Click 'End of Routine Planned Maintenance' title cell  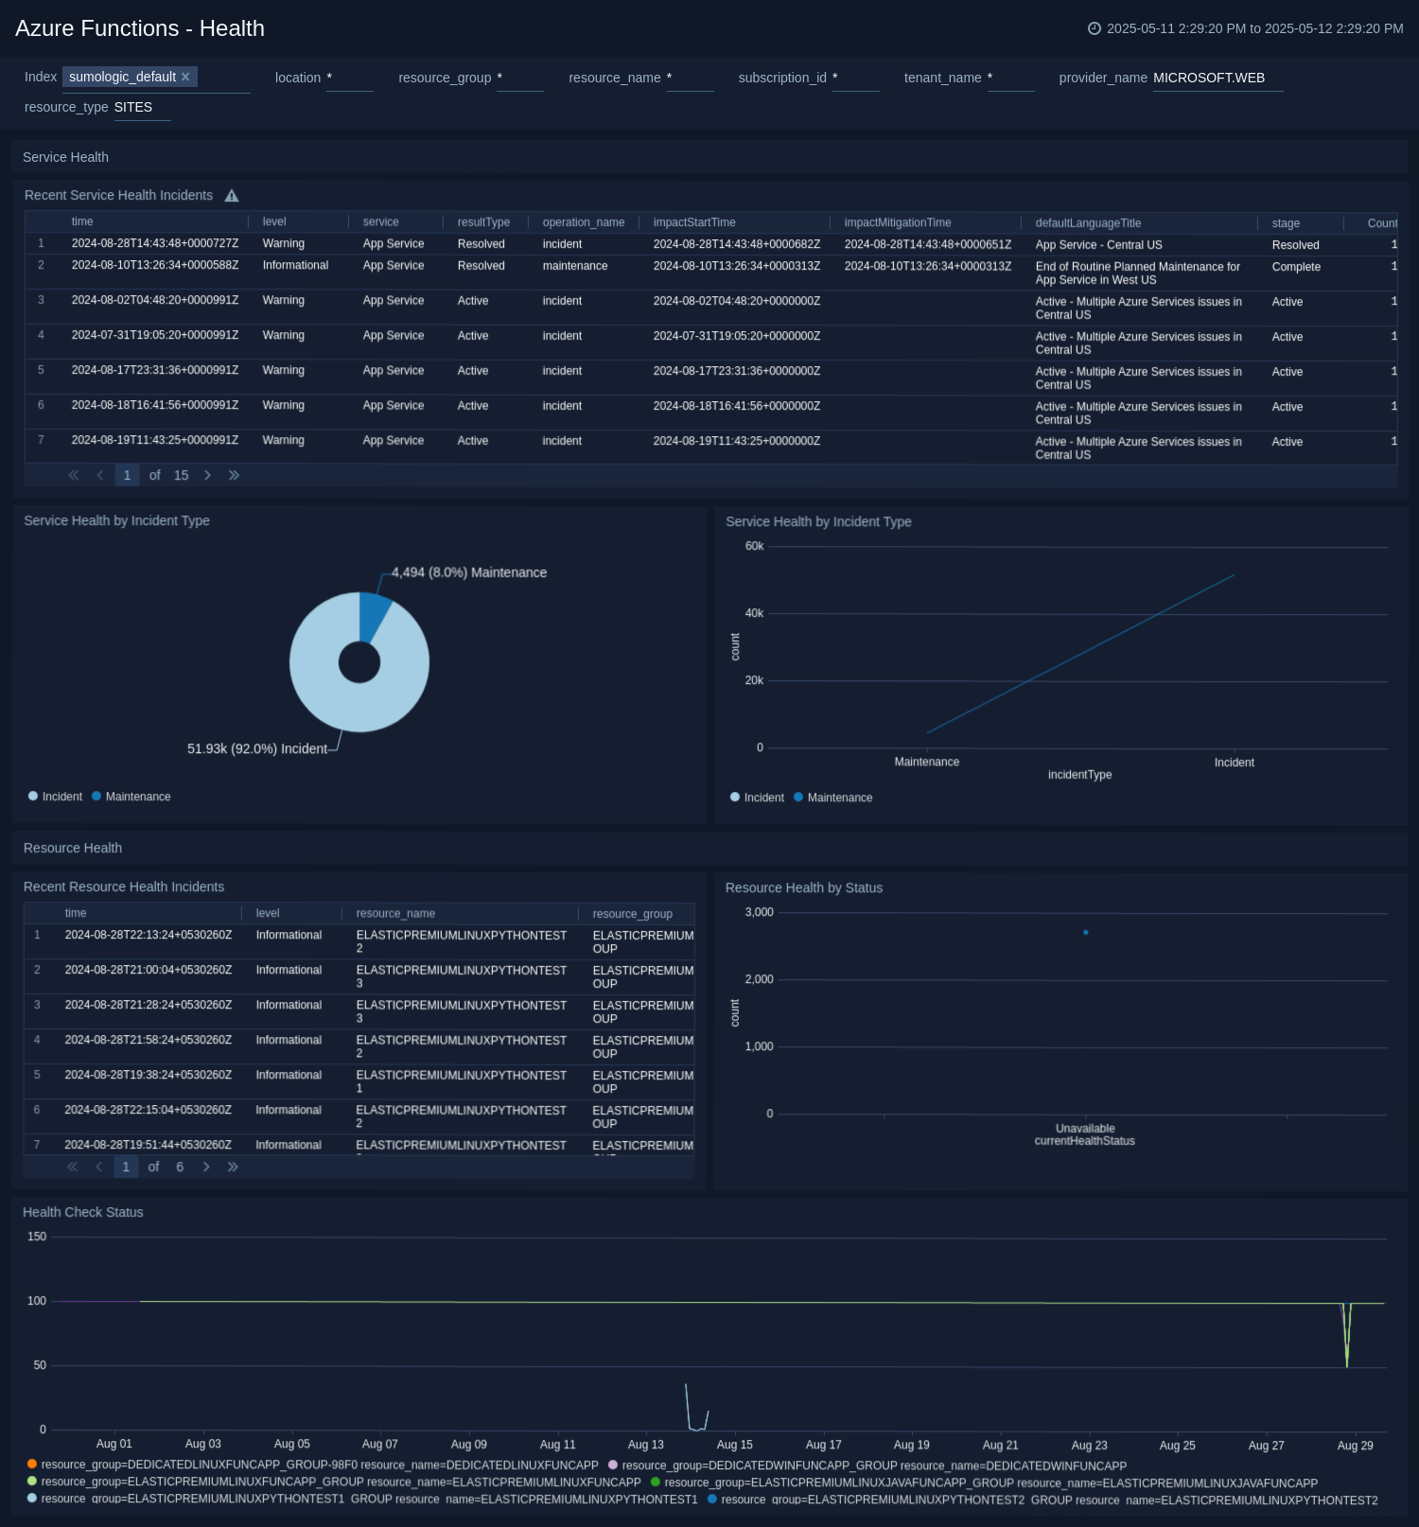(x=1138, y=273)
